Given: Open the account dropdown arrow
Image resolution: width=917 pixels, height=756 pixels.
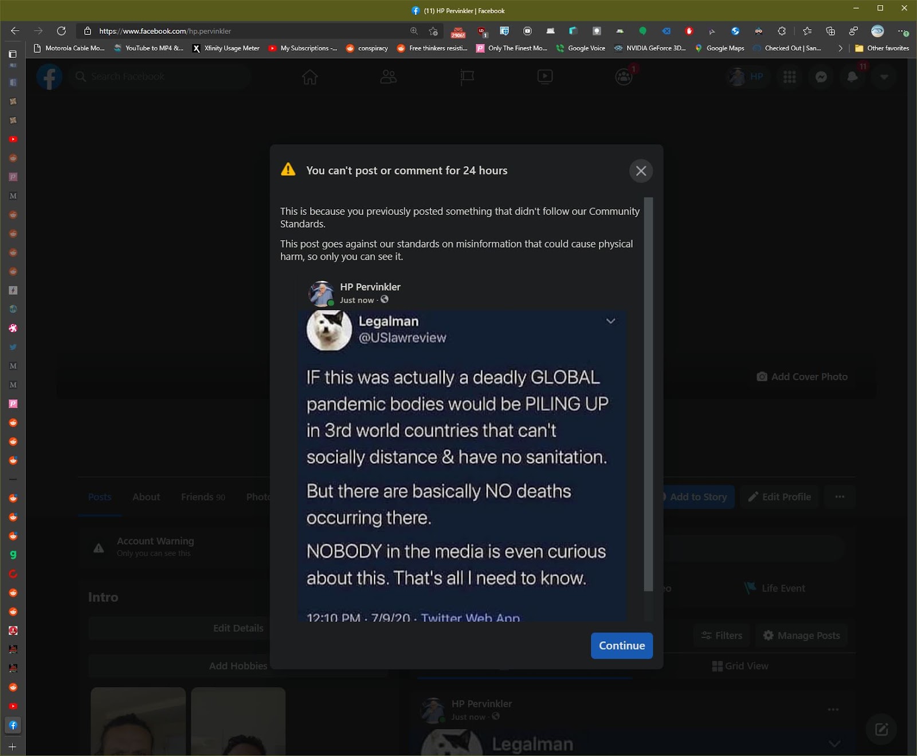Looking at the screenshot, I should coord(884,77).
